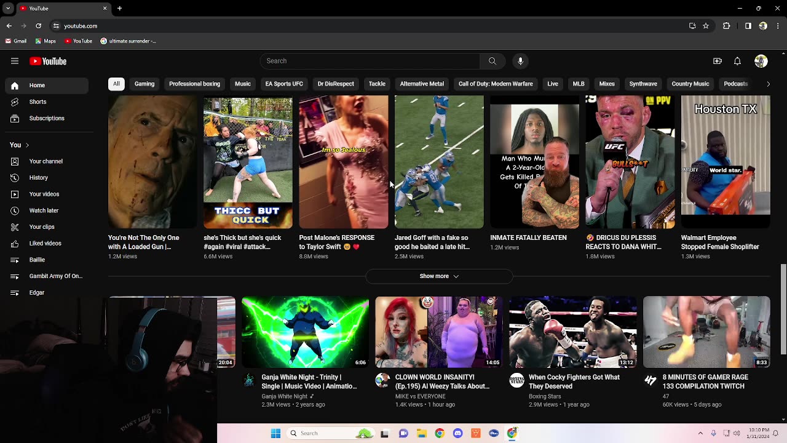787x443 pixels.
Task: Open Chrome three-dot menu
Action: (x=777, y=26)
